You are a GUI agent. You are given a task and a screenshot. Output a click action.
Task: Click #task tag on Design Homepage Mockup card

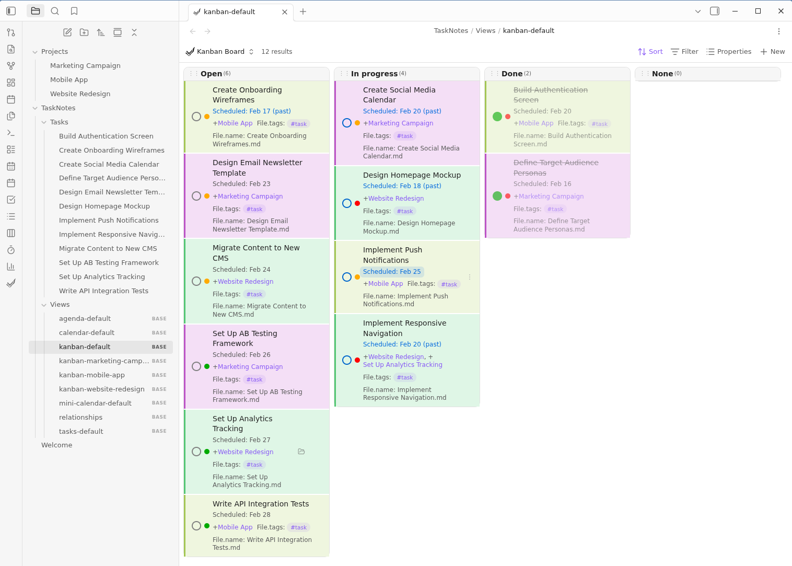coord(405,211)
